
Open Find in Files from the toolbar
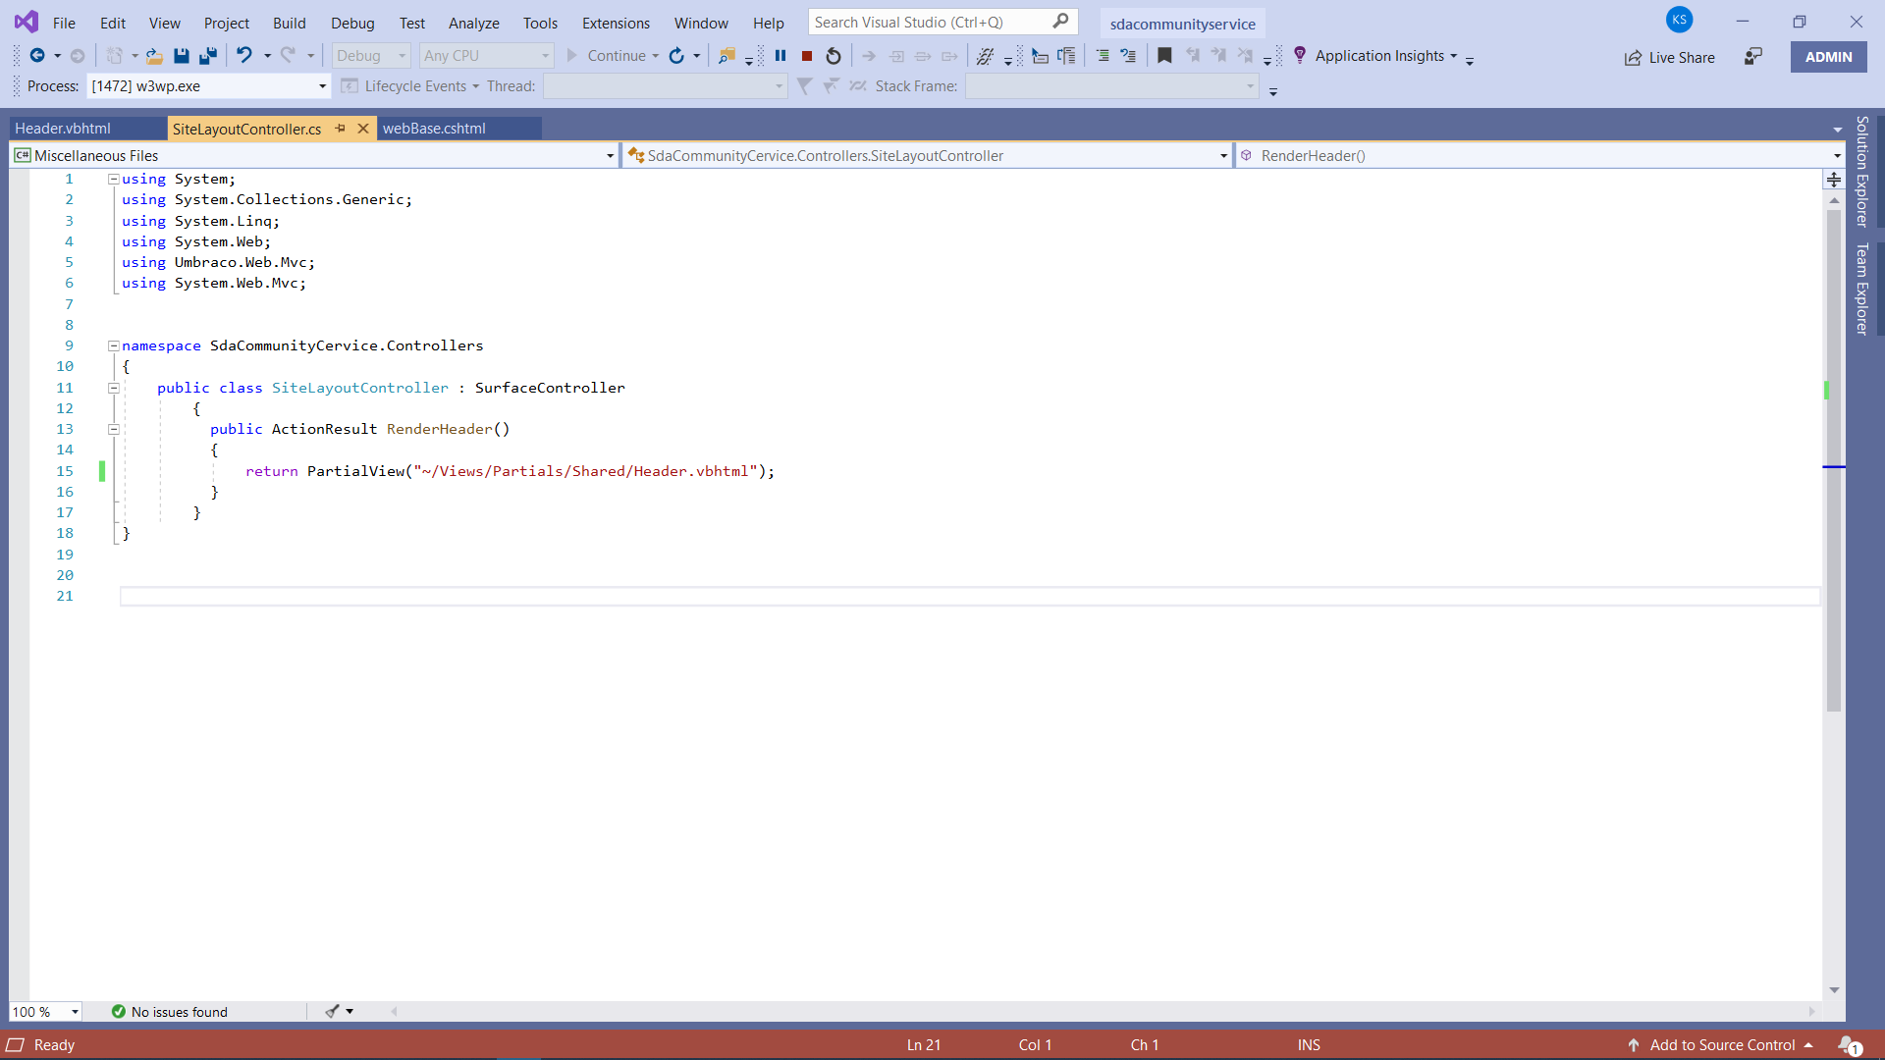coord(727,56)
